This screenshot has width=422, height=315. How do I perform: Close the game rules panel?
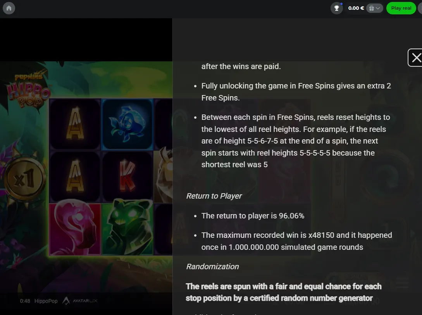416,58
